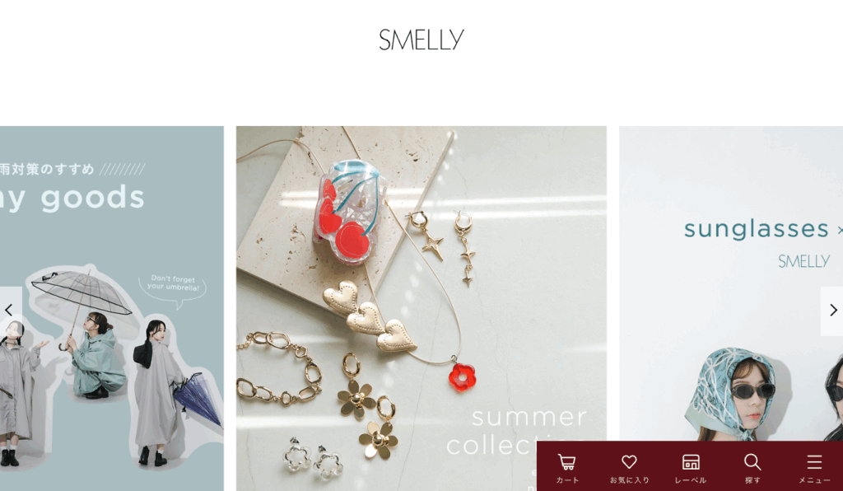Click the お気に入り label text
Screen dimensions: 843x491
[x=629, y=480]
